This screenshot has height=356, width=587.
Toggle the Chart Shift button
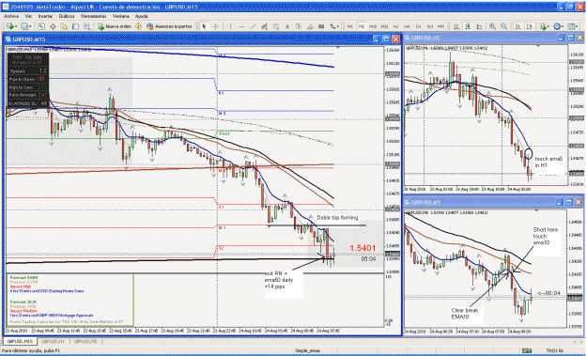coord(530,26)
